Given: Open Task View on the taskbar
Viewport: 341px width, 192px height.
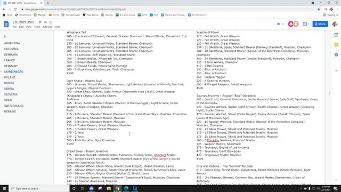Looking at the screenshot, I should coord(83,188).
